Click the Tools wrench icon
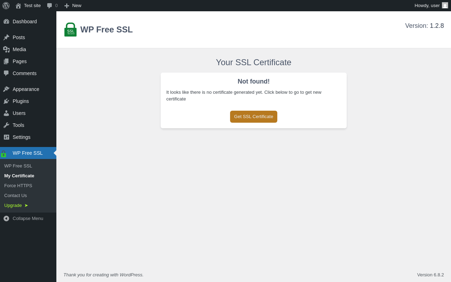This screenshot has width=451, height=282. pos(6,125)
